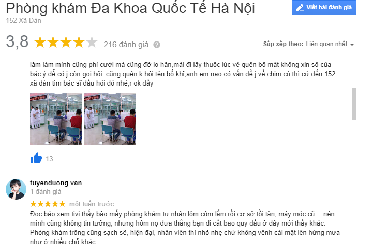373x252 pixels.
Task: Click the Sắp xếp theo label
Action: 283,44
